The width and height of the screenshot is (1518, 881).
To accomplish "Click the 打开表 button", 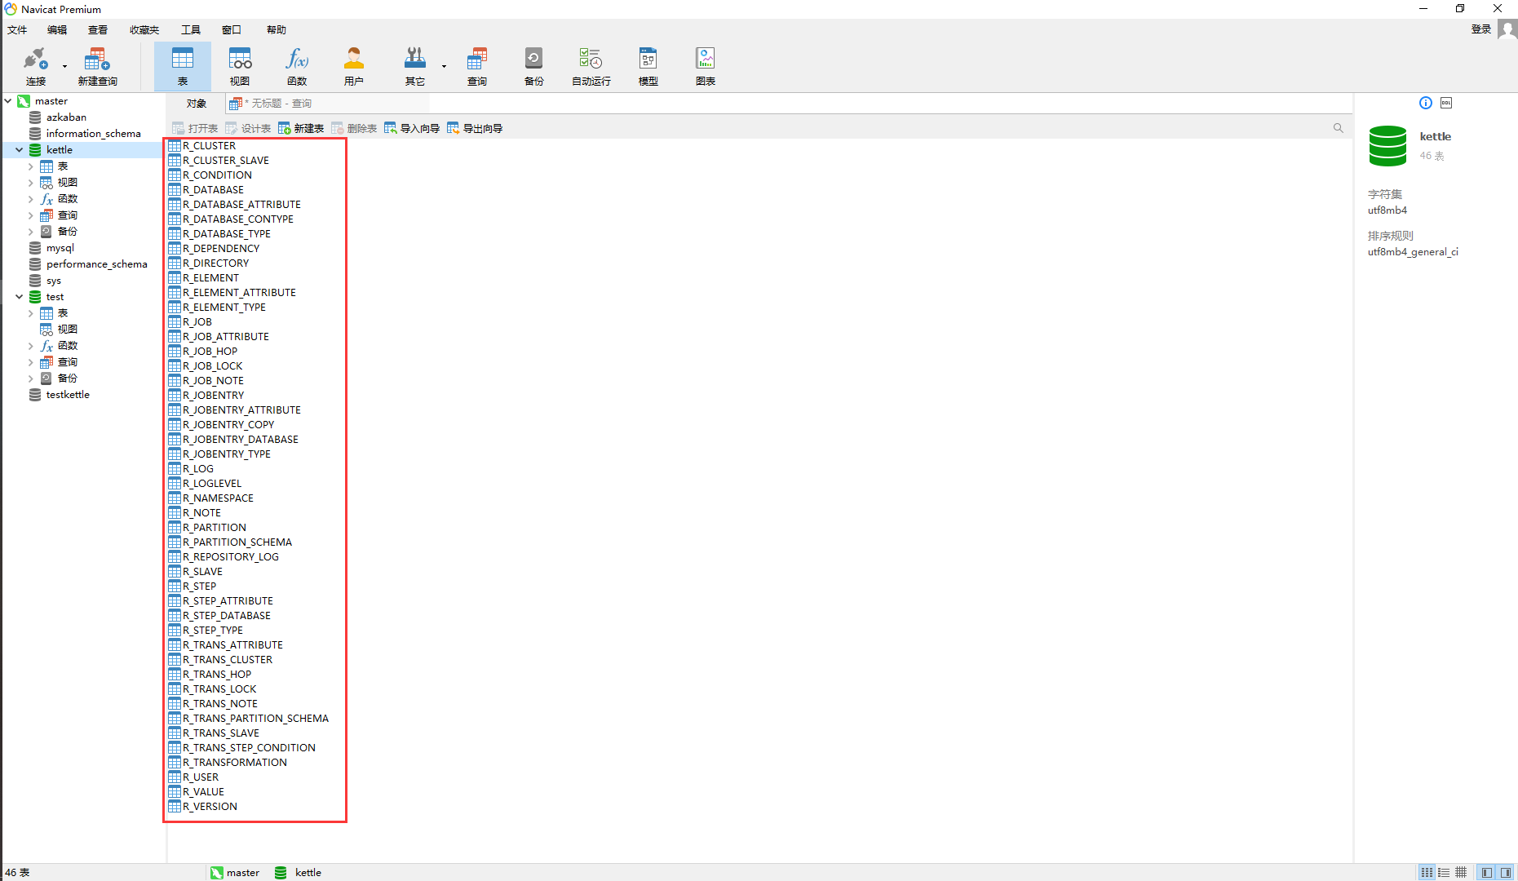I will (195, 128).
